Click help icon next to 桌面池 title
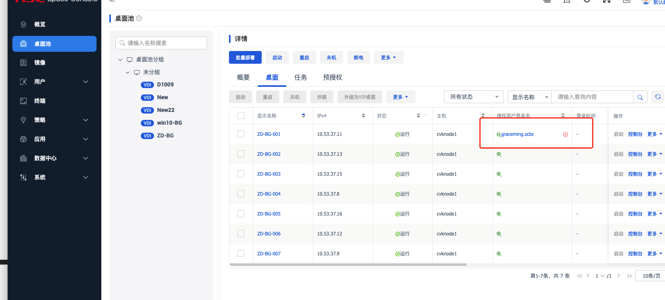Viewport: 665px width, 300px height. pyautogui.click(x=139, y=18)
